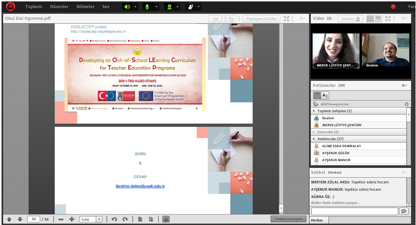Go to the next page arrow
Screen dimensions: 416x225
tap(20, 219)
